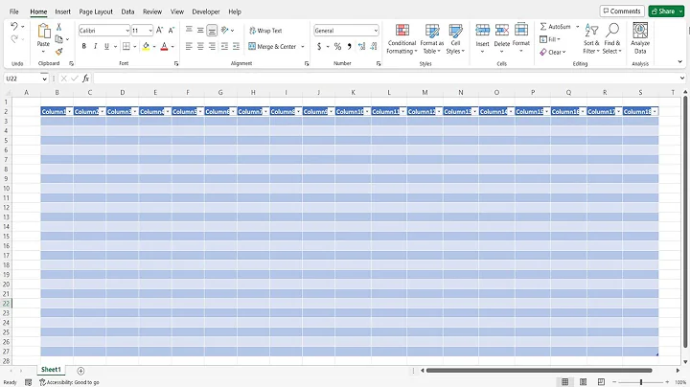Apply yellow fill color bucket

(146, 46)
